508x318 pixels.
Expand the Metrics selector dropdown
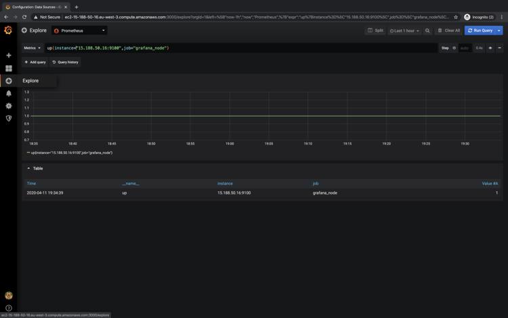[x=33, y=48]
